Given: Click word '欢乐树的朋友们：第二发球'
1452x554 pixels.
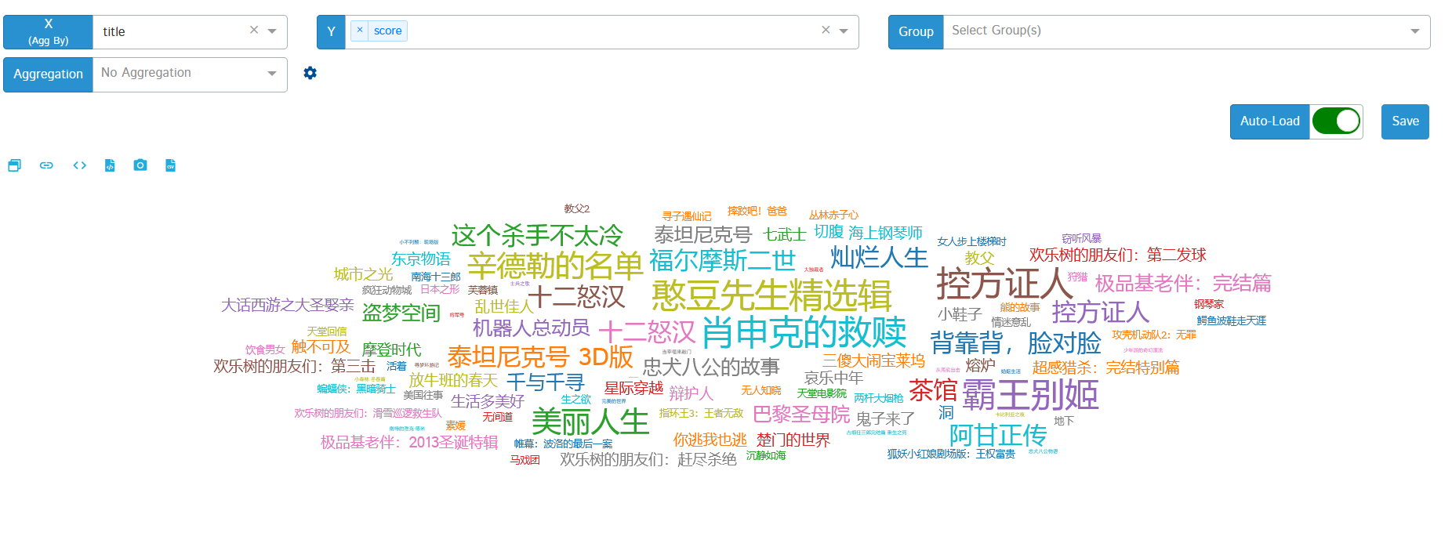Looking at the screenshot, I should [x=1118, y=255].
